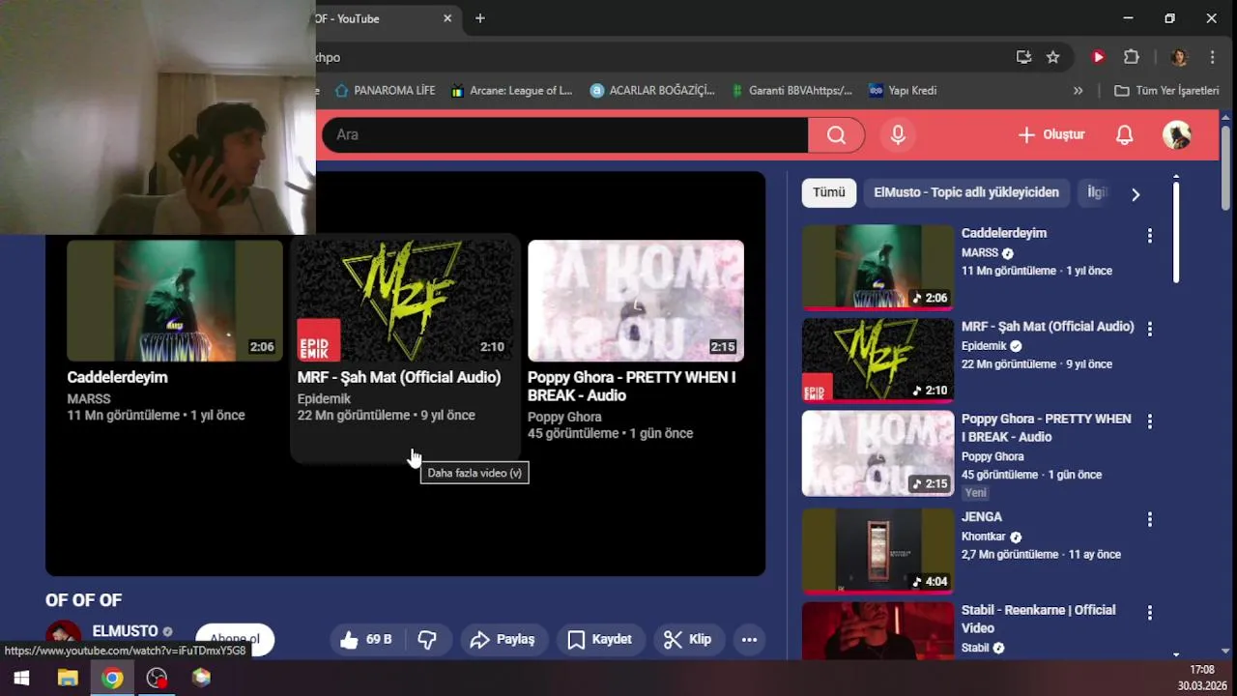
Task: Select ElMusto - Topic adlı yükleyiciden chip
Action: click(x=966, y=192)
